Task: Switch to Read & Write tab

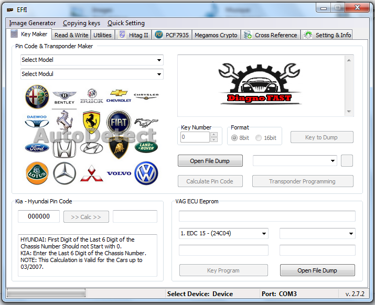Action: 71,35
